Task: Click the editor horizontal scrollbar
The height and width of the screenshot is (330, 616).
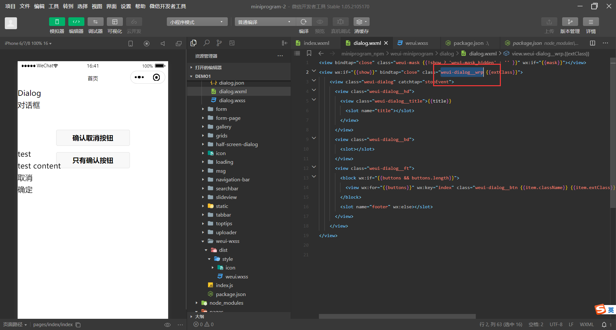Action: click(397, 316)
